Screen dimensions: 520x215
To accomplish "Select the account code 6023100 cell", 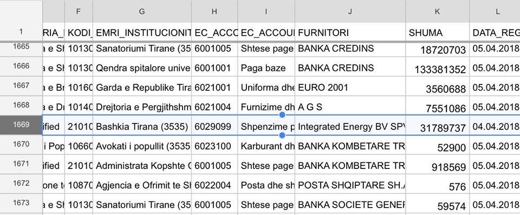I will pyautogui.click(x=214, y=146).
